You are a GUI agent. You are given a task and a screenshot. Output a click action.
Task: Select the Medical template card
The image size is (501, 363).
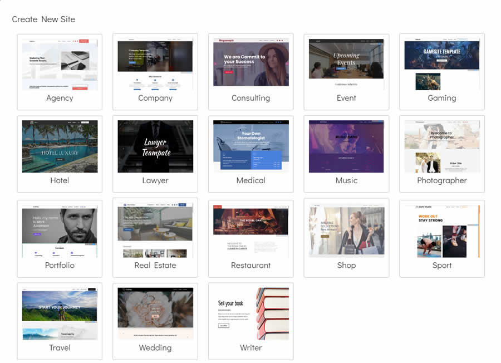pos(251,146)
